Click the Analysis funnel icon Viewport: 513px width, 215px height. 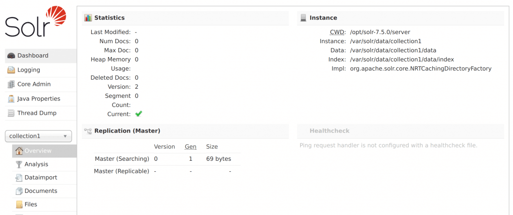pyautogui.click(x=19, y=164)
